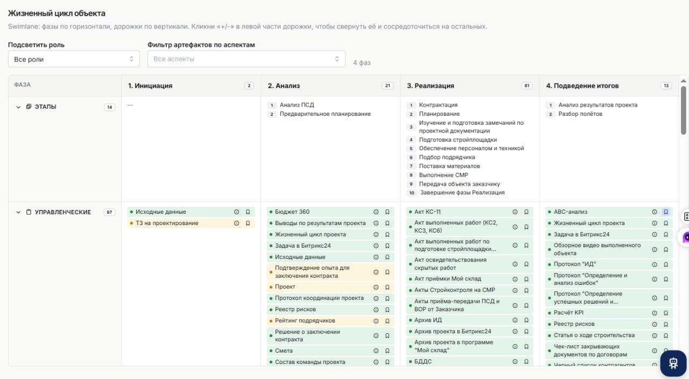Open info for Обзорное видео выполненного объекта

[655, 249]
